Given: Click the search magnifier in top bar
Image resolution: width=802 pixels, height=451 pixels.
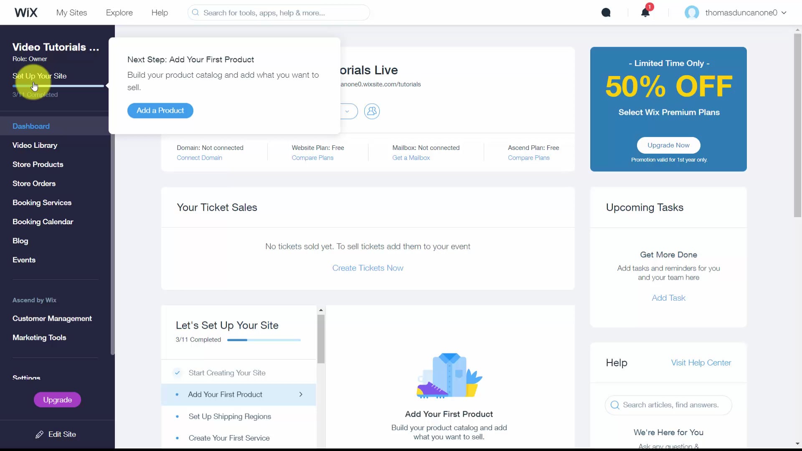Looking at the screenshot, I should point(195,13).
